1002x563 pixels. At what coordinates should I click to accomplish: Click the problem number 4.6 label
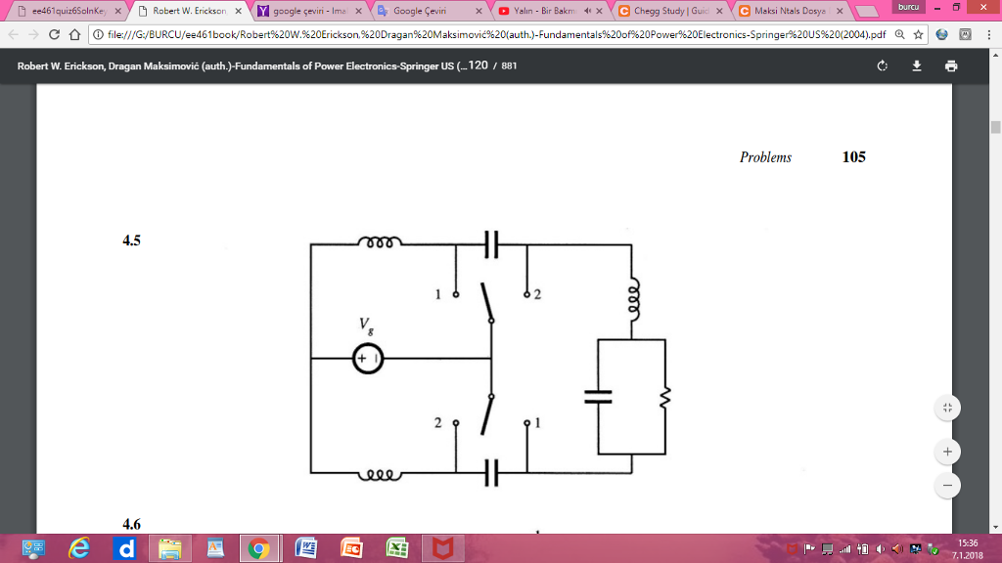point(132,524)
